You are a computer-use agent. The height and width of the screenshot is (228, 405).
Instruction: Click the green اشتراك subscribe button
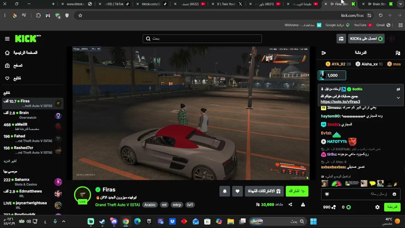(297, 191)
